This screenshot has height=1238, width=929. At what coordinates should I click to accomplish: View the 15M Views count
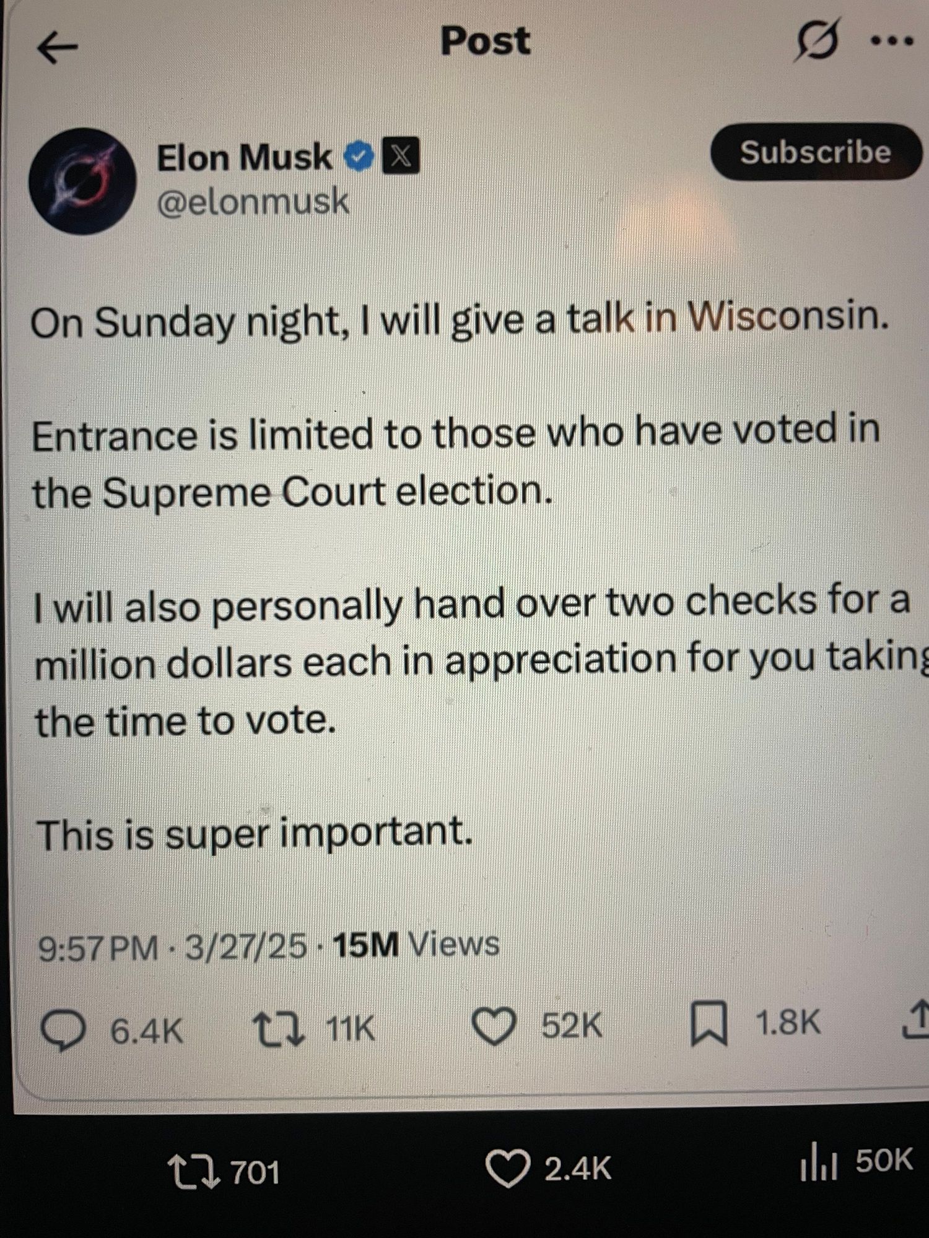(416, 945)
